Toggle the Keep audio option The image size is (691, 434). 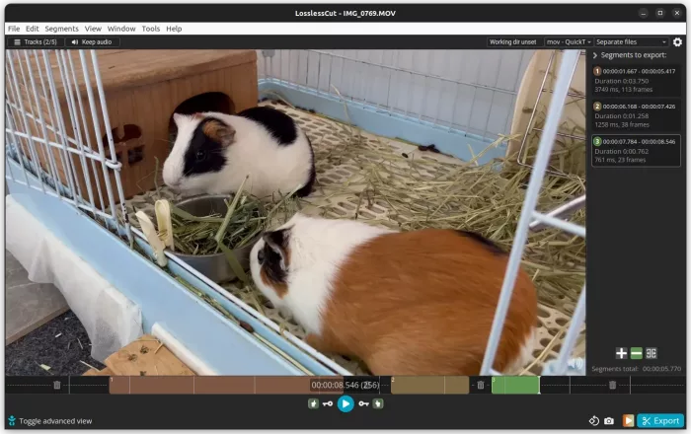point(90,42)
